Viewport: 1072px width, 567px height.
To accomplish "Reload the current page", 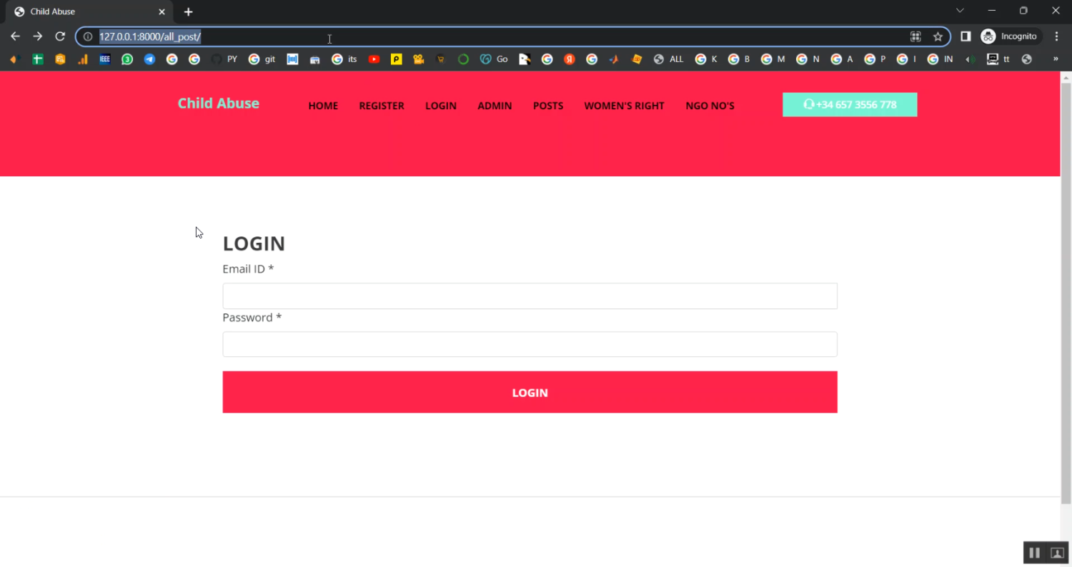I will (60, 36).
